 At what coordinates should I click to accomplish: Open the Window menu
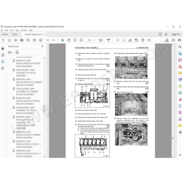tap(24, 30)
